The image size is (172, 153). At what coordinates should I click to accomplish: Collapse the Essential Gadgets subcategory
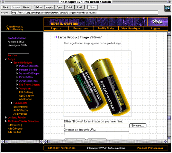11,62
